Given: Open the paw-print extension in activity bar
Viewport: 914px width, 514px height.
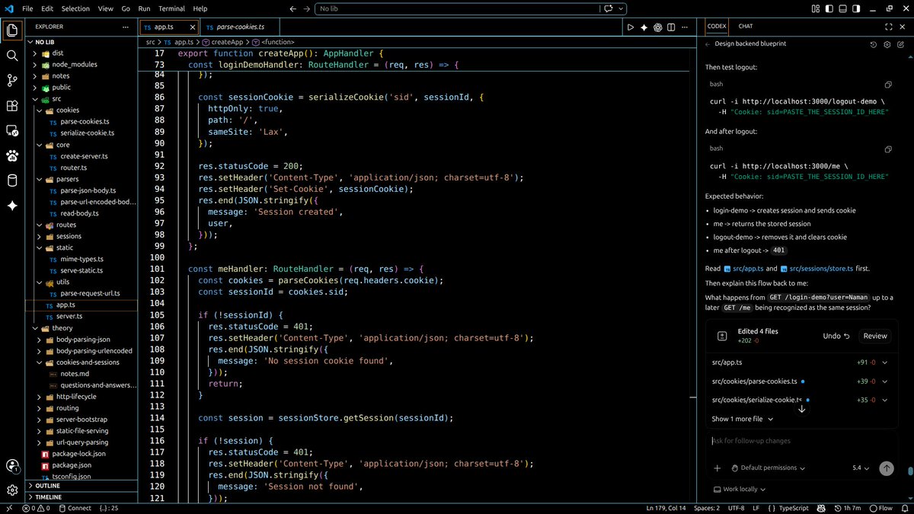Looking at the screenshot, I should [x=12, y=155].
